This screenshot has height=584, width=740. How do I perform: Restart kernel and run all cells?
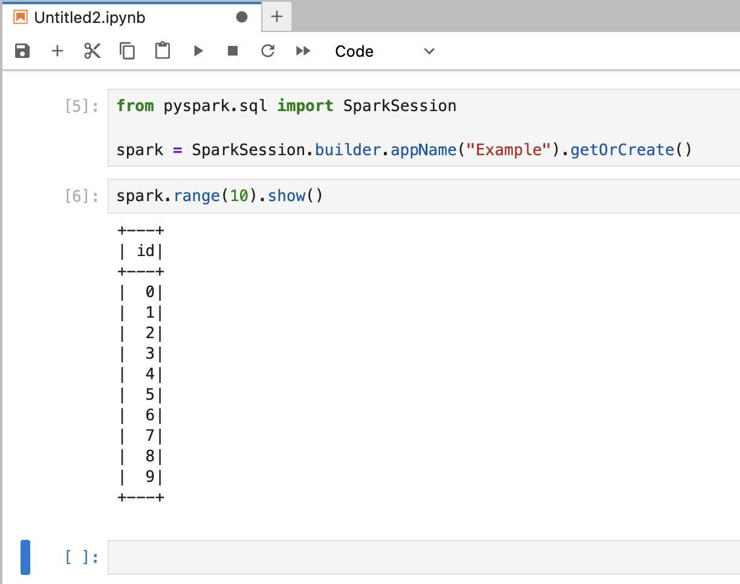click(303, 51)
